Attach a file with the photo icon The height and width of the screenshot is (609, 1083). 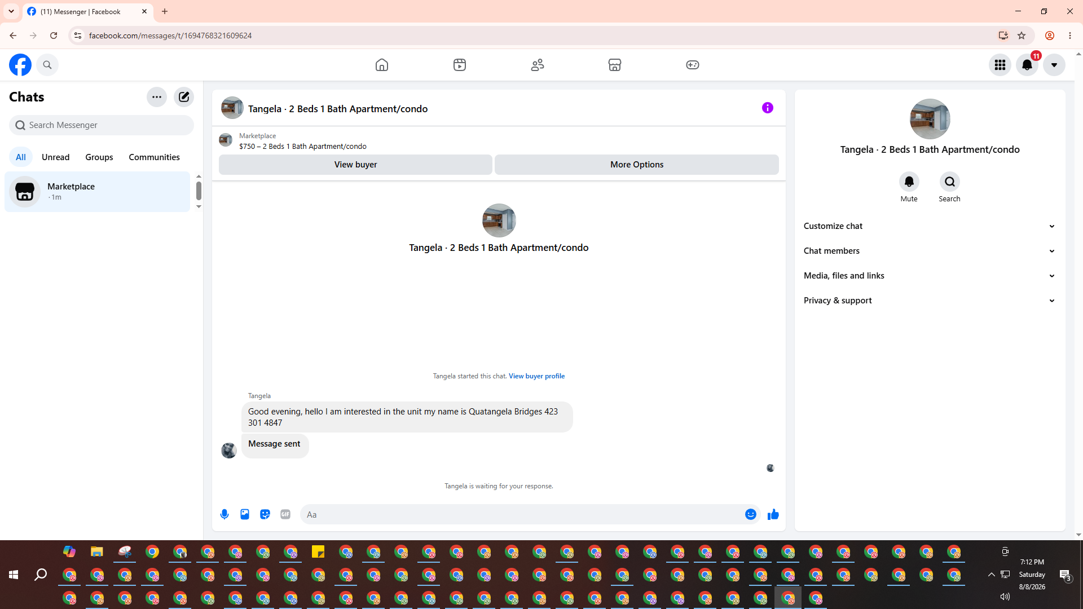coord(245,514)
